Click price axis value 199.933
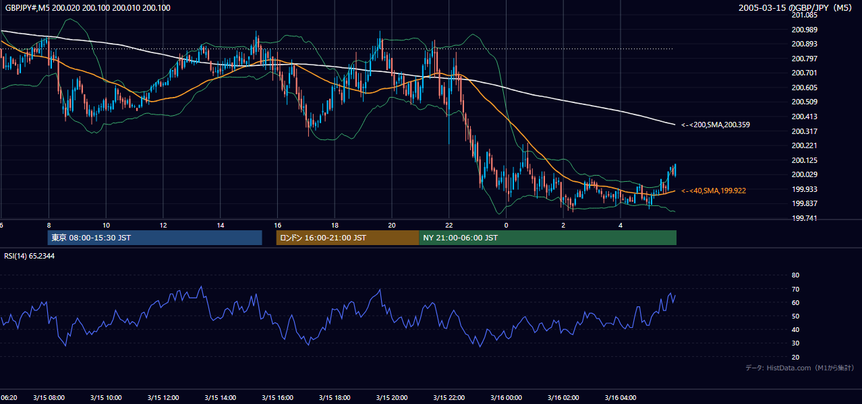The image size is (862, 404). (x=804, y=189)
